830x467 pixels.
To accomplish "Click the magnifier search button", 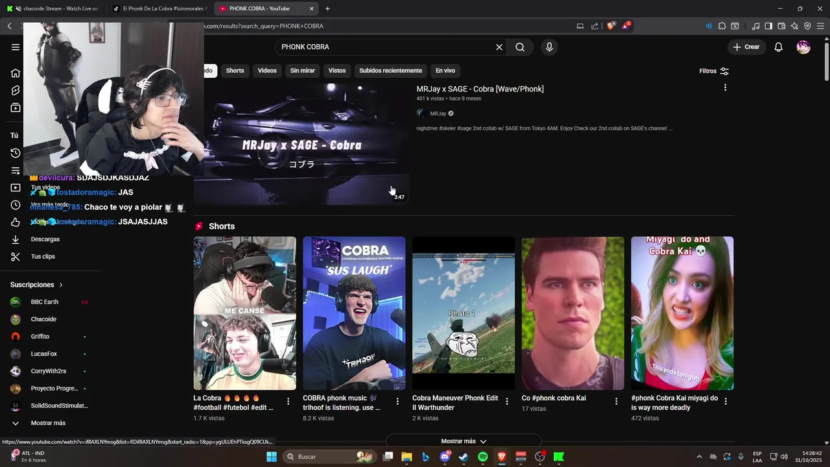I will click(x=520, y=47).
